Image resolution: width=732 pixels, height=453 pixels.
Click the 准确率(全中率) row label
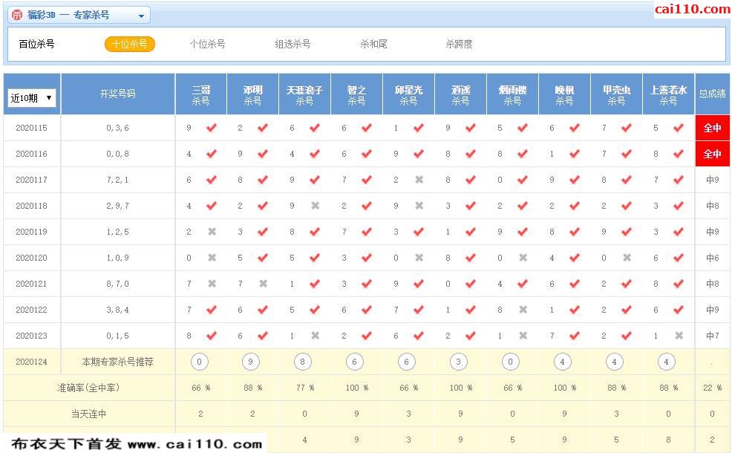coord(88,388)
